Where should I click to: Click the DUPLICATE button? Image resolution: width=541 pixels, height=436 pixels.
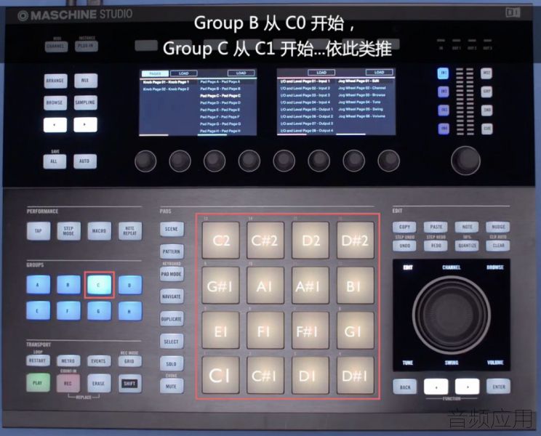[x=172, y=319]
